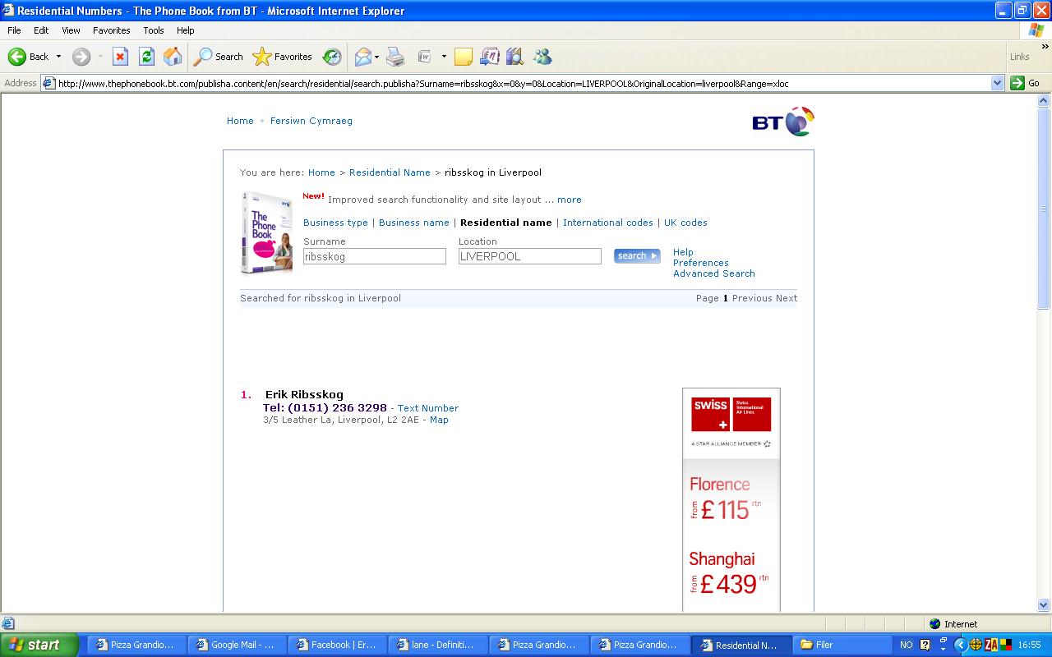Go to the browser home page house icon
1052x657 pixels.
[x=173, y=57]
